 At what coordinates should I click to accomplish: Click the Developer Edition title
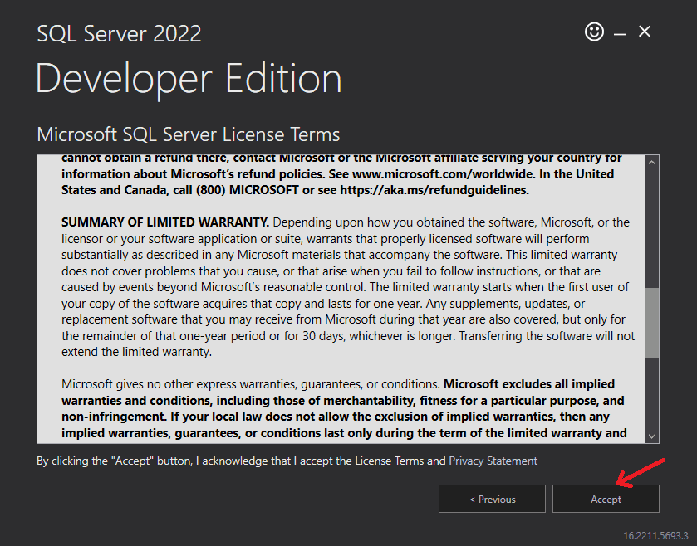tap(189, 79)
